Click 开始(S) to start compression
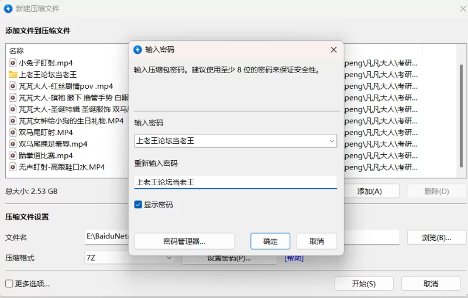 (x=363, y=283)
